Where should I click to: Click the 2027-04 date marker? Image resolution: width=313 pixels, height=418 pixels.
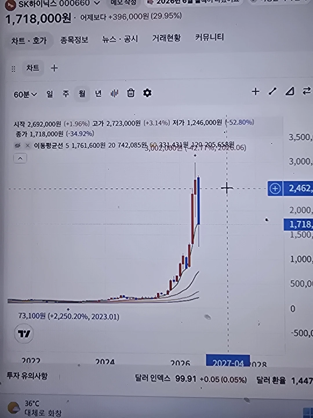click(x=228, y=361)
